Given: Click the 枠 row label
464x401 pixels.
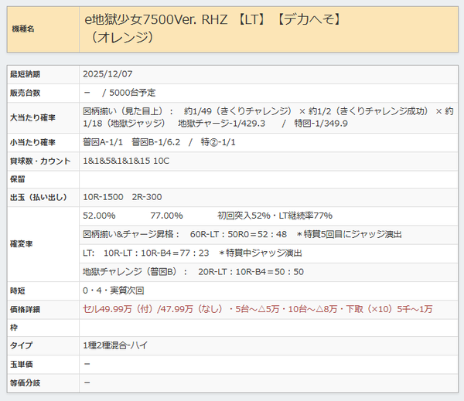Looking at the screenshot, I should (14, 328).
